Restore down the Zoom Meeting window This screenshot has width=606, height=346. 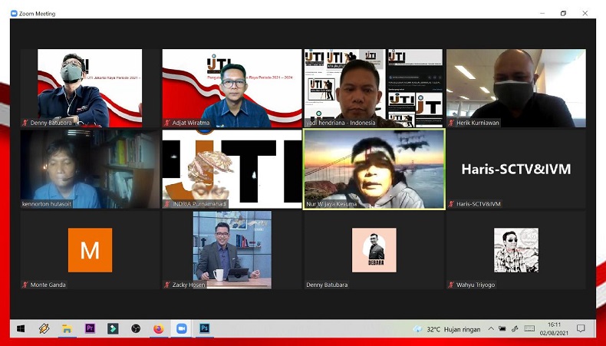[x=564, y=13]
